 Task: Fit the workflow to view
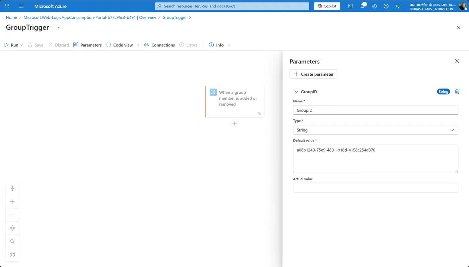tap(12, 228)
